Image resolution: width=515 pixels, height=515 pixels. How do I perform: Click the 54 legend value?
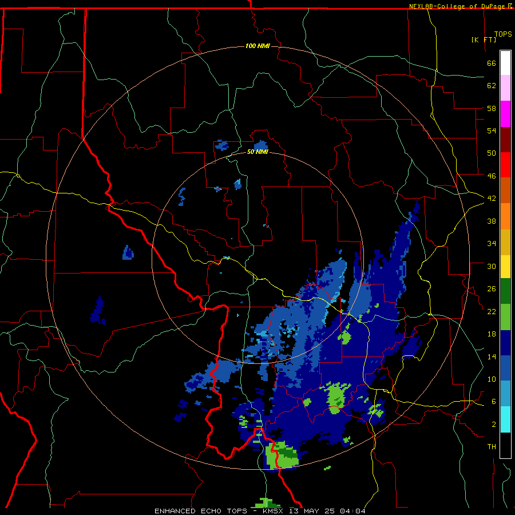pyautogui.click(x=492, y=130)
